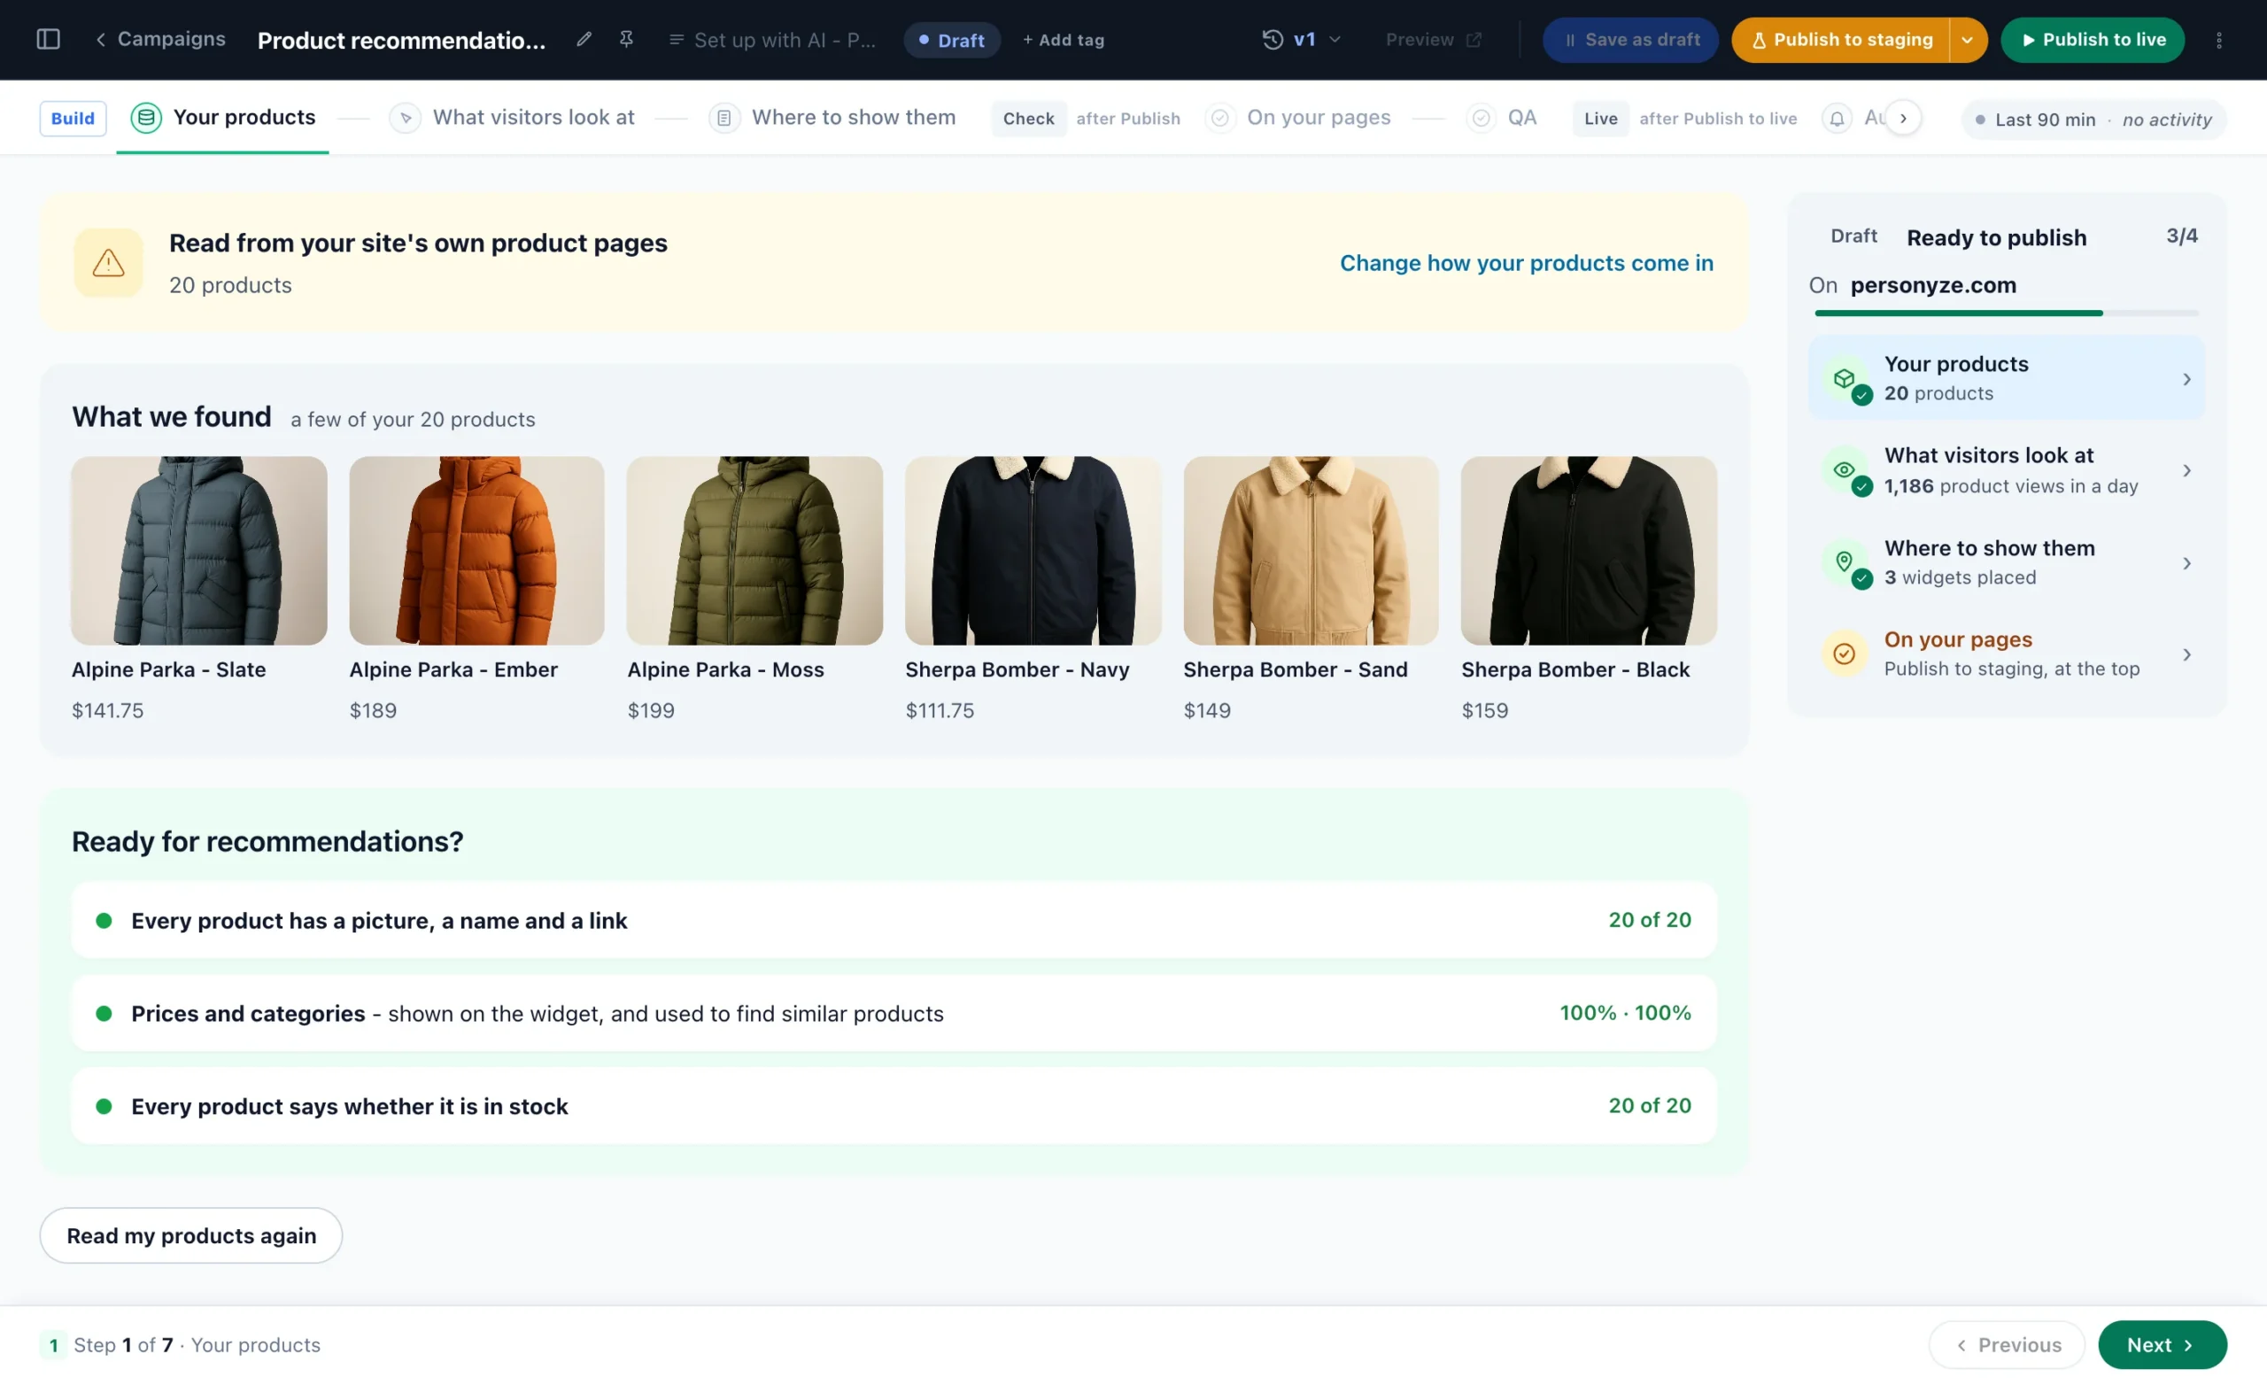Open Alpine Parka - Moss thumbnail
Image resolution: width=2267 pixels, height=1385 pixels.
(x=754, y=550)
